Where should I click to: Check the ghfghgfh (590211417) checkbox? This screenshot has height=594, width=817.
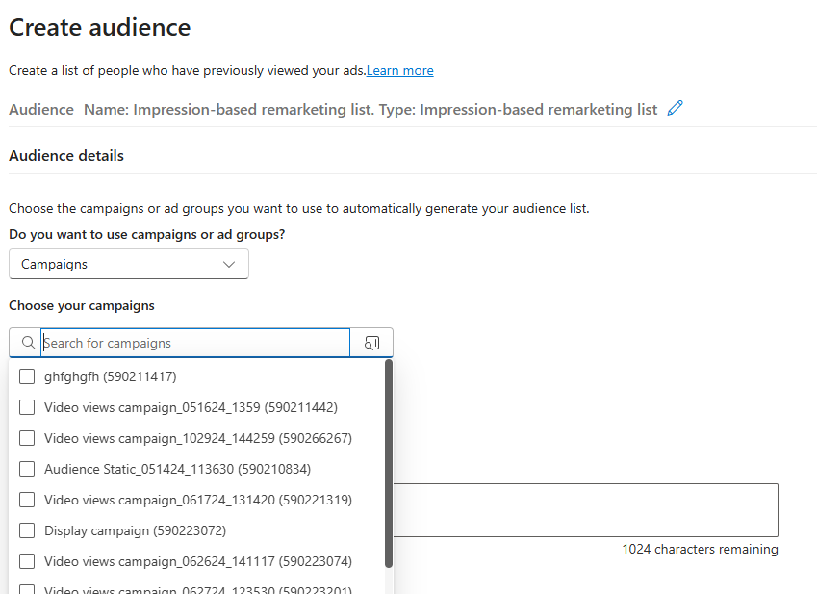tap(27, 376)
